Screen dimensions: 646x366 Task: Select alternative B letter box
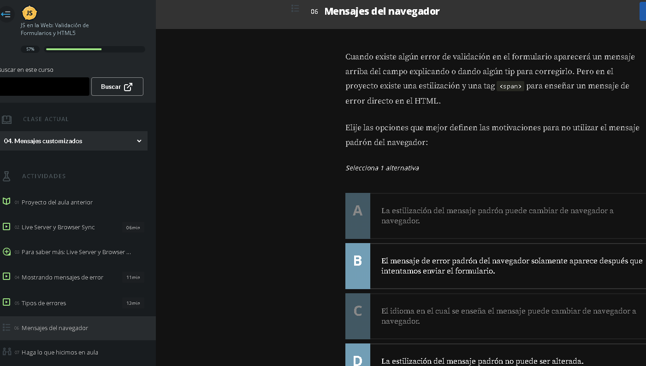[357, 266]
